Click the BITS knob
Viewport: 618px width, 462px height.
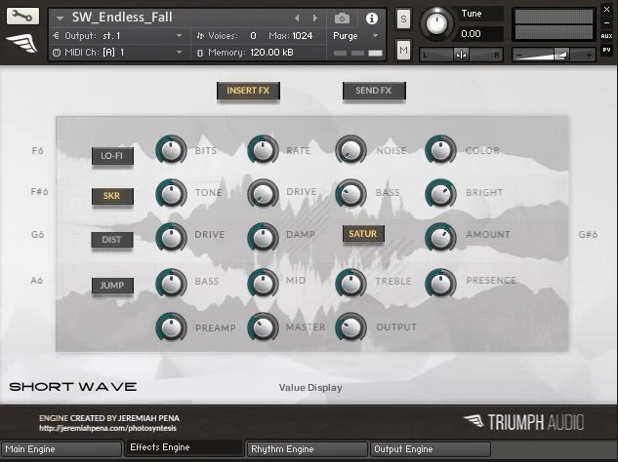click(x=171, y=150)
